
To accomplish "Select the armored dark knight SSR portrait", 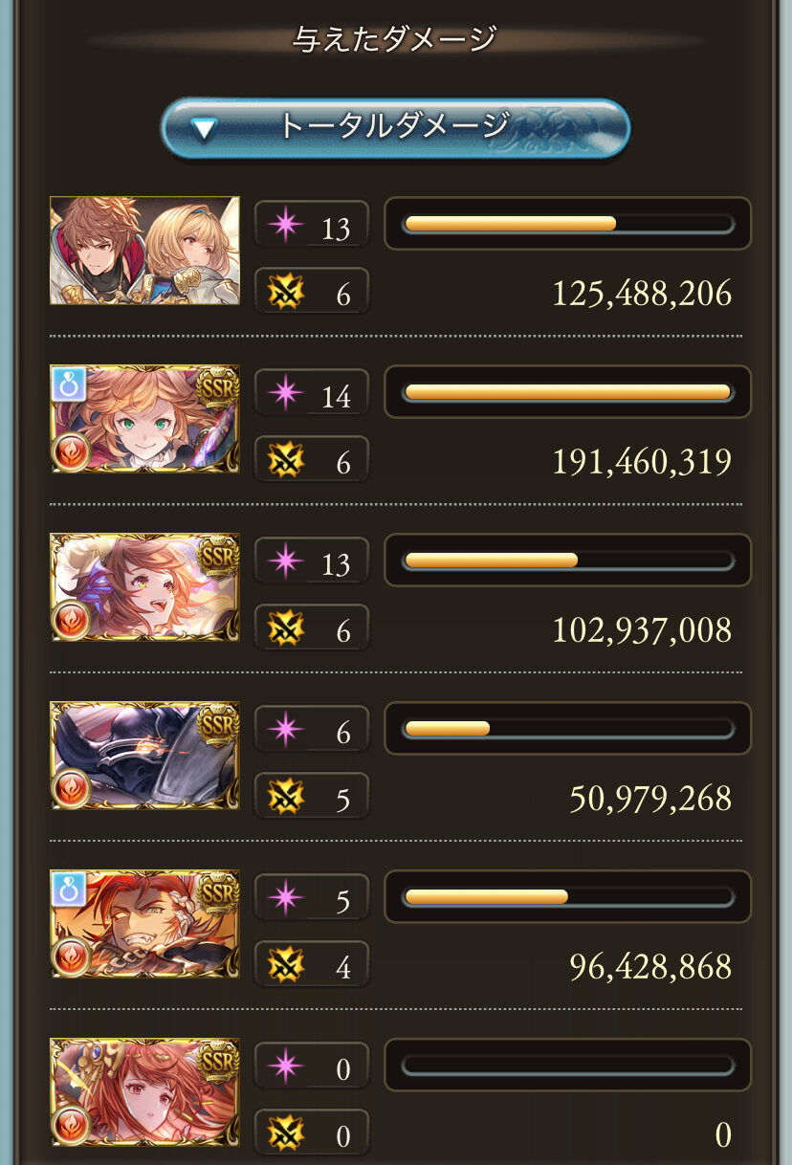I will [x=144, y=756].
